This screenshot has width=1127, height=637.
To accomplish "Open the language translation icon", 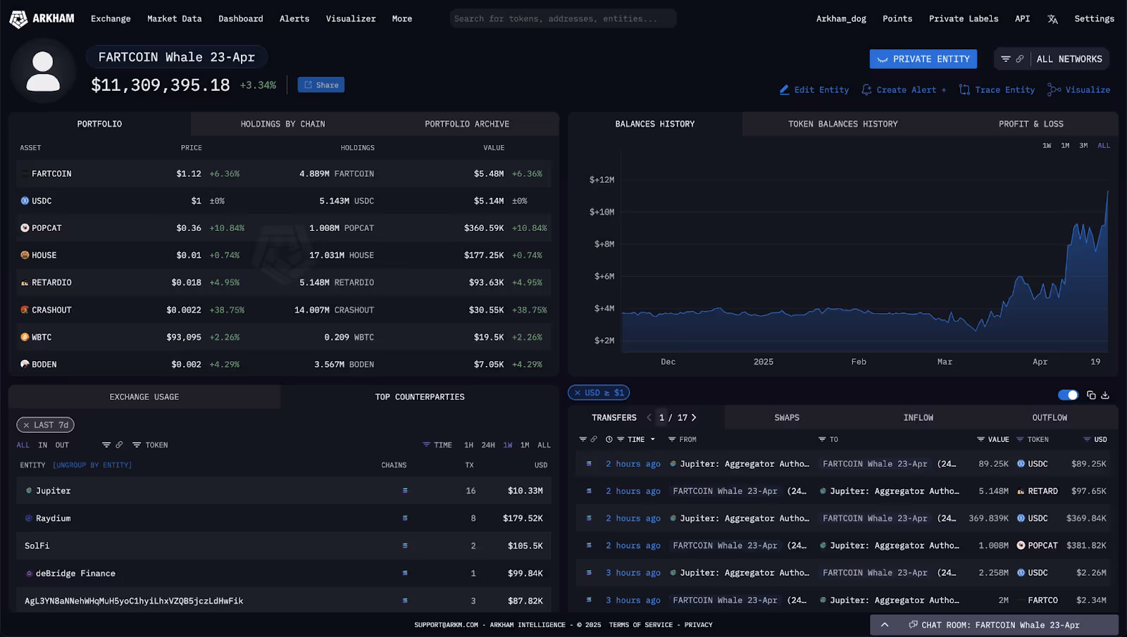I will pos(1052,19).
